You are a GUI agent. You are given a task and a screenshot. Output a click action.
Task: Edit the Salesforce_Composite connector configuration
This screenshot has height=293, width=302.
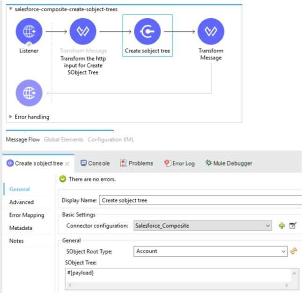[293, 225]
